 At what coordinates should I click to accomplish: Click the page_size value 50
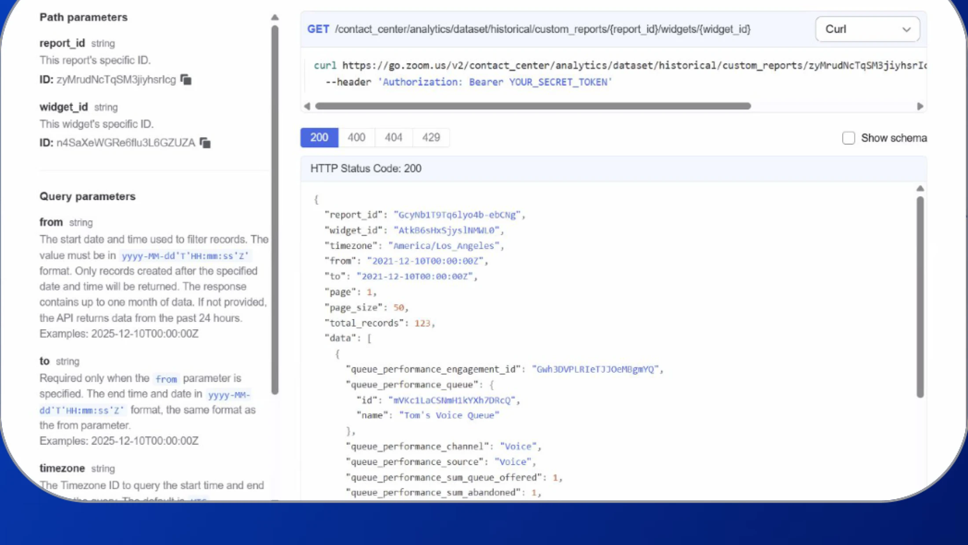coord(399,308)
